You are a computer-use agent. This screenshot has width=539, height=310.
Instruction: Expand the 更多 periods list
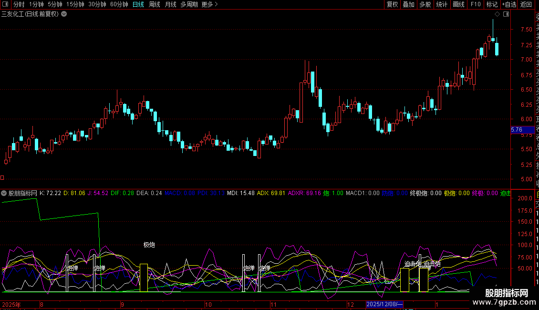209,4
